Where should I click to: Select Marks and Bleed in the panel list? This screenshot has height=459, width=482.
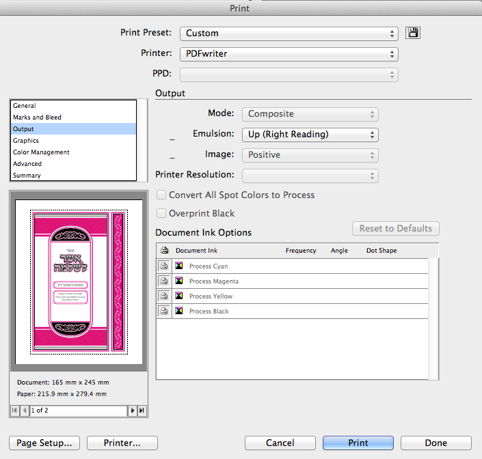click(x=37, y=117)
